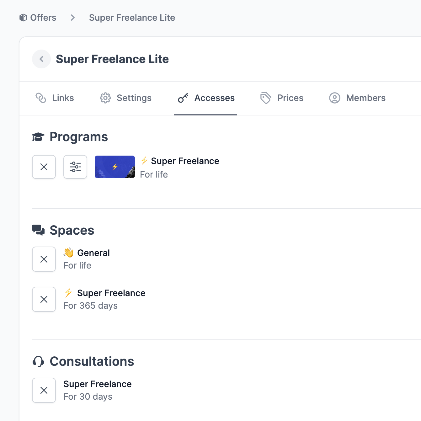Click the headset Consultations icon
This screenshot has height=421, width=421.
pos(38,361)
